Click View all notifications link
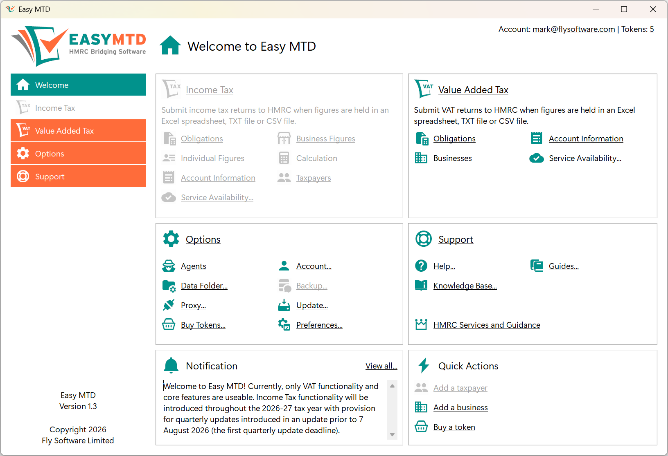 (x=381, y=366)
